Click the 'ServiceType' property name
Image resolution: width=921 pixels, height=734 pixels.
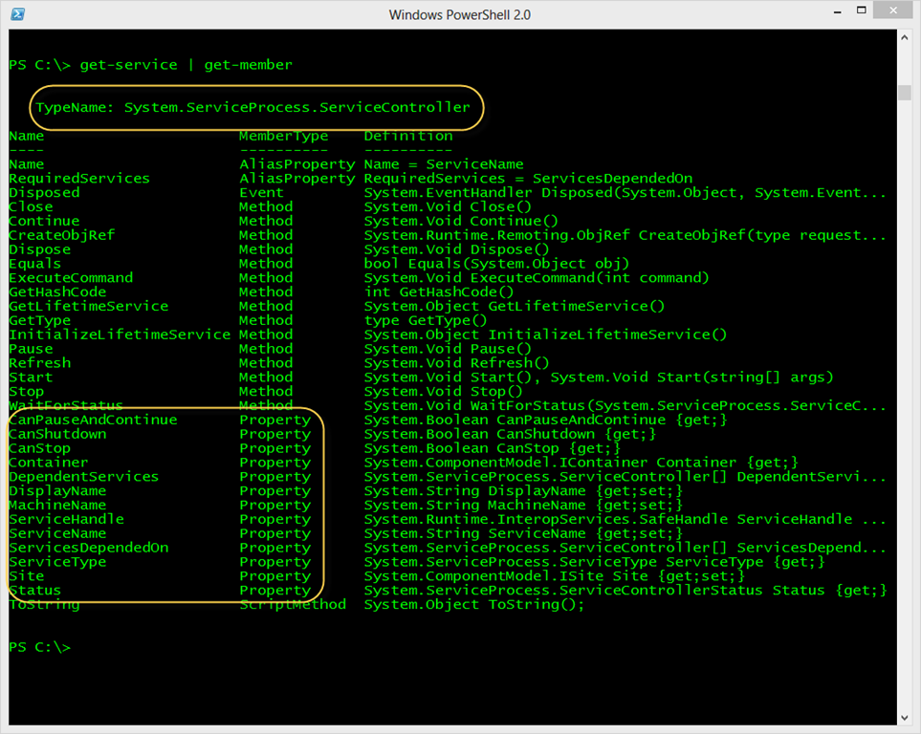pos(57,562)
